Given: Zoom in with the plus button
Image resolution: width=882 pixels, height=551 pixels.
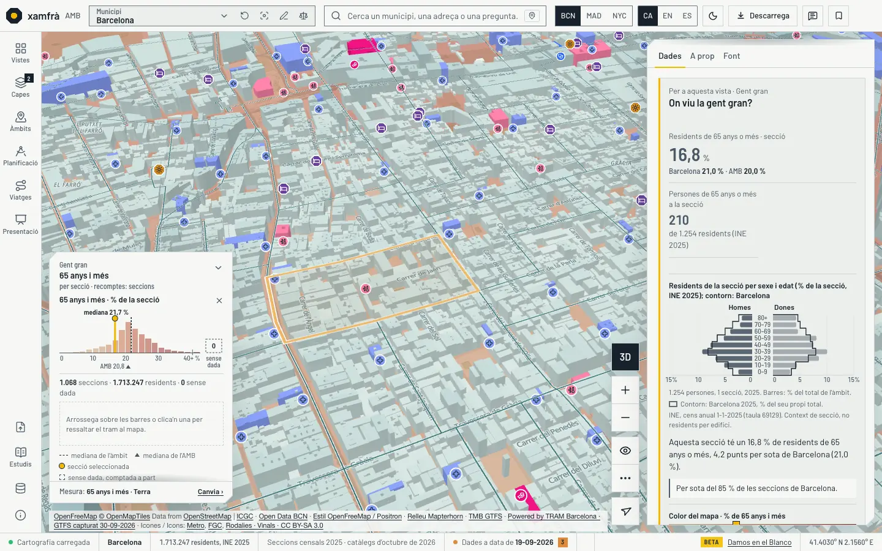Looking at the screenshot, I should tap(625, 390).
